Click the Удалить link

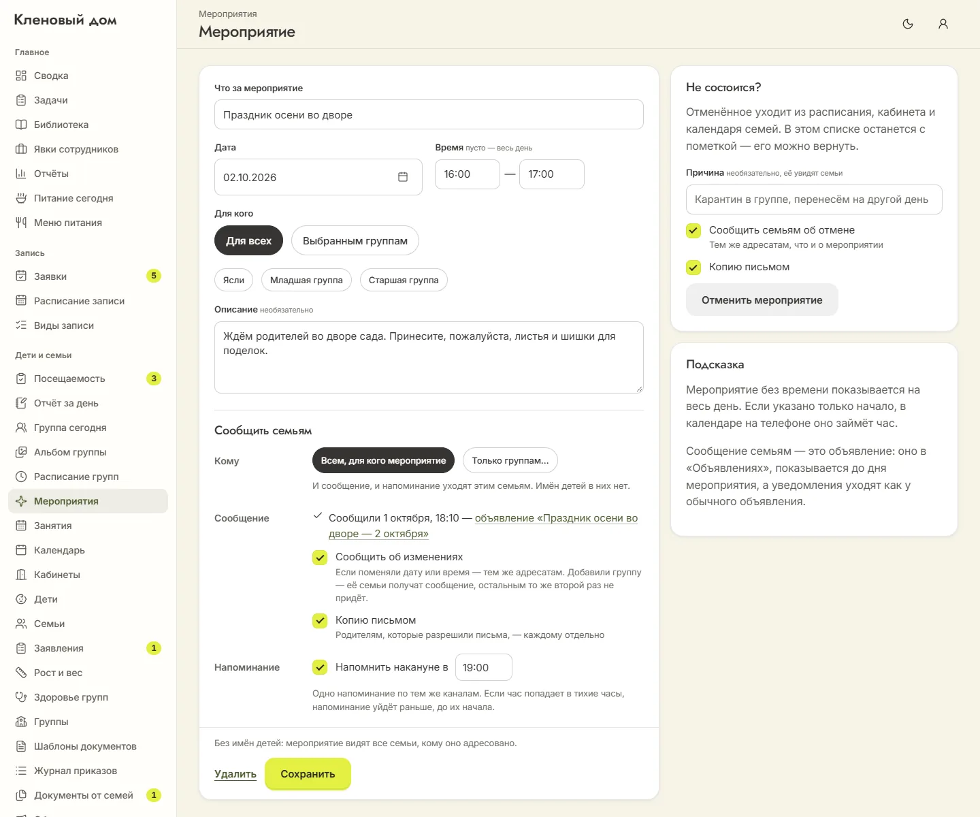235,774
